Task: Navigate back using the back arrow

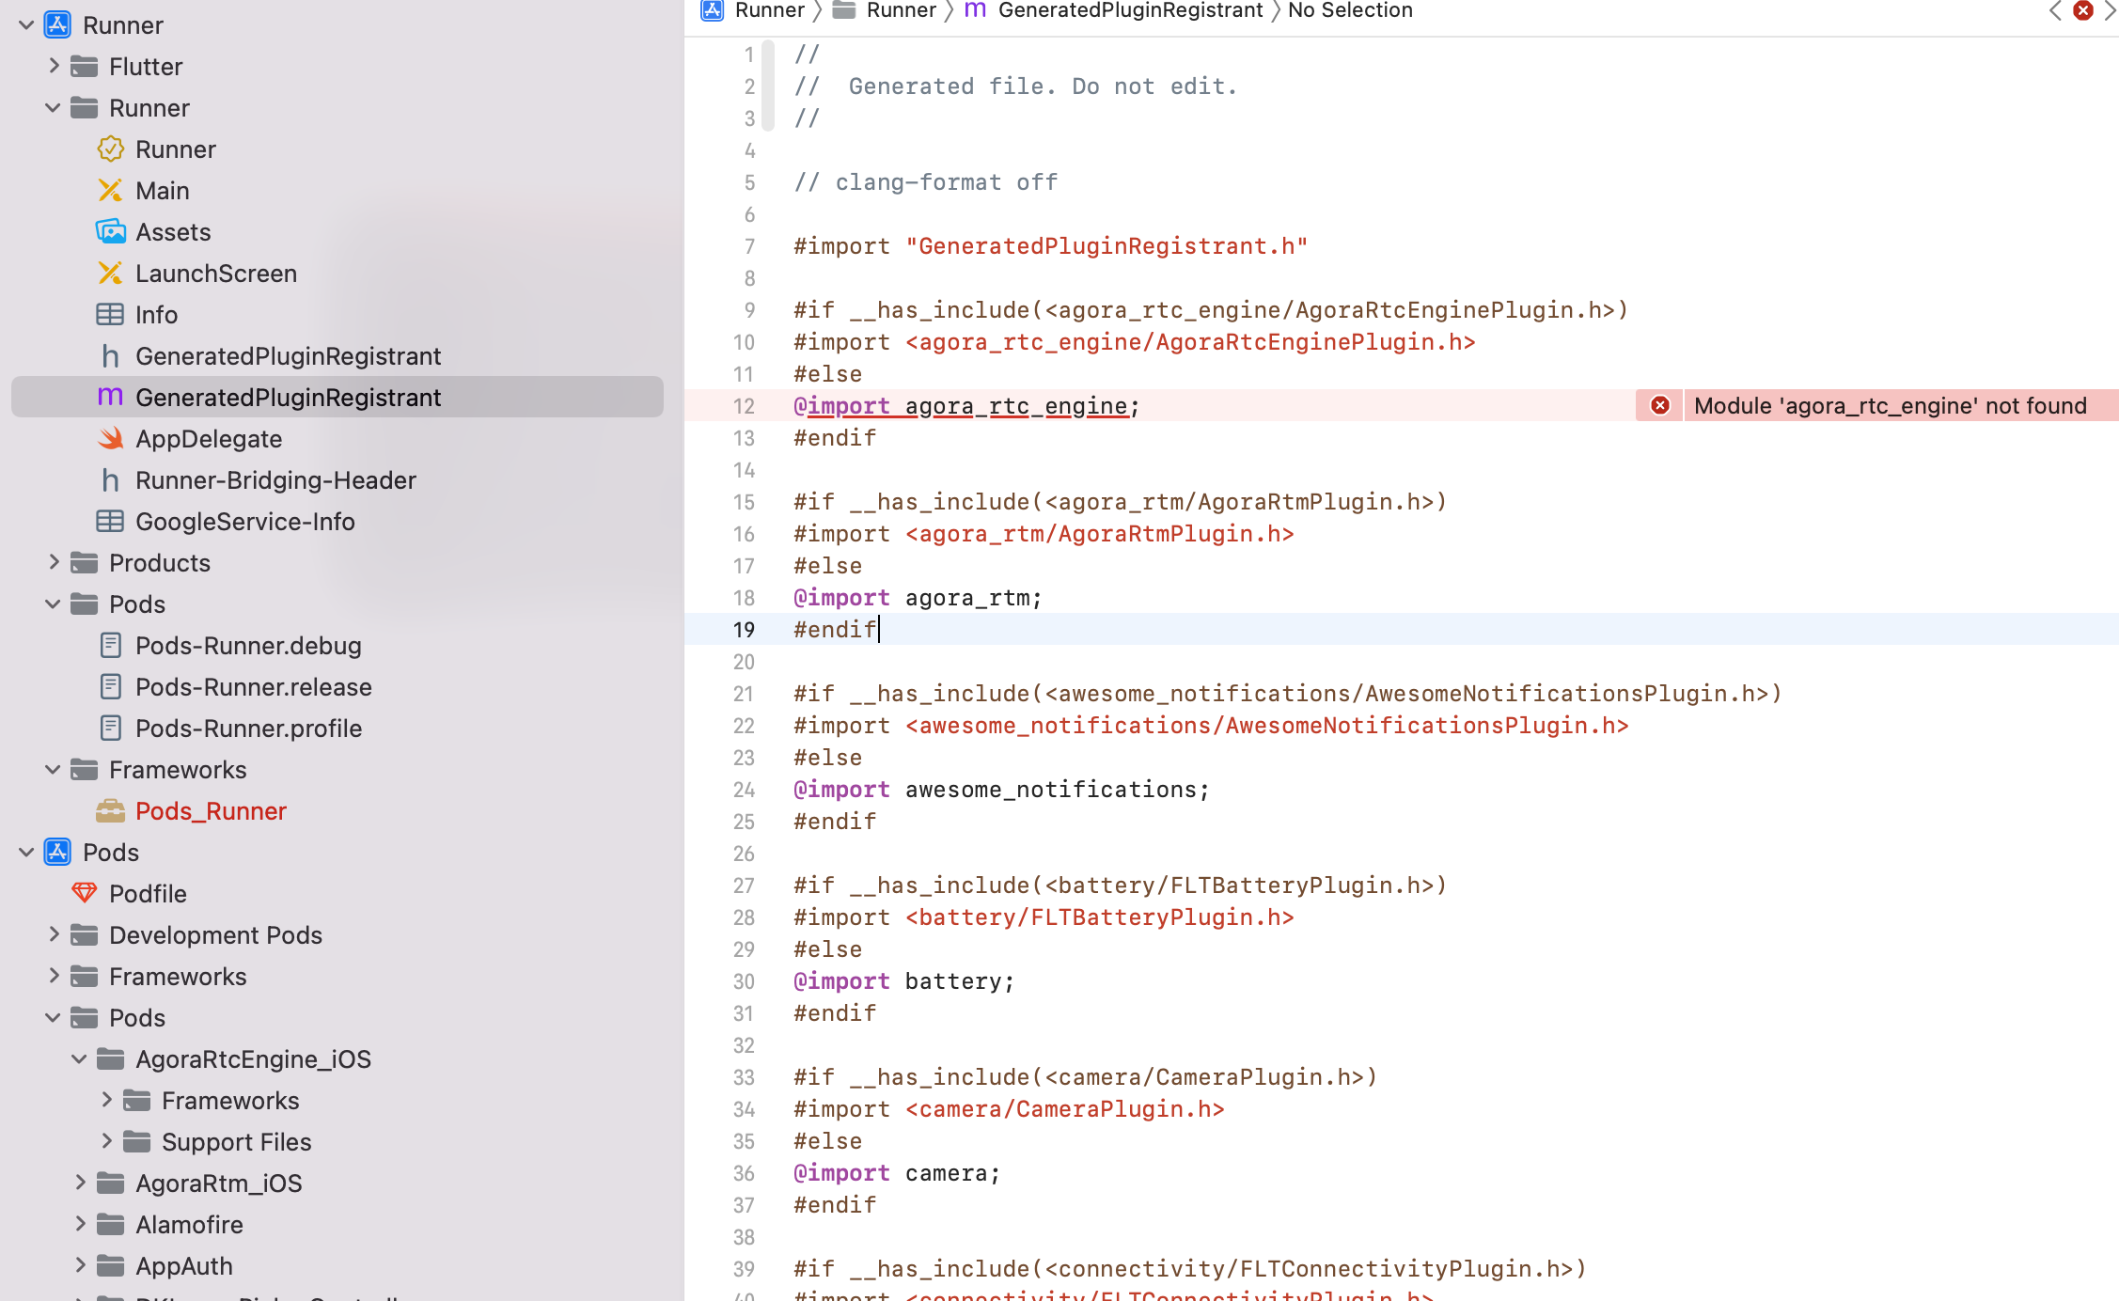Action: 2054,11
